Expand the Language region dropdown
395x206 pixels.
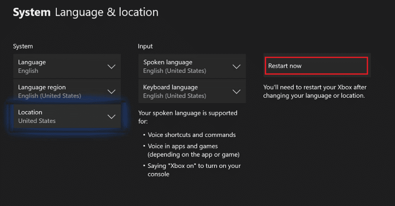pos(67,92)
